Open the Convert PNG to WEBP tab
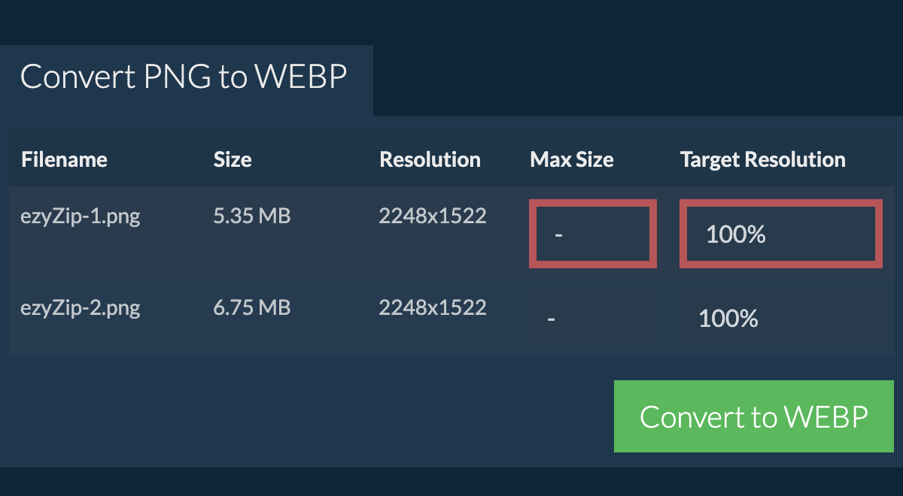Viewport: 903px width, 496px height. [184, 77]
